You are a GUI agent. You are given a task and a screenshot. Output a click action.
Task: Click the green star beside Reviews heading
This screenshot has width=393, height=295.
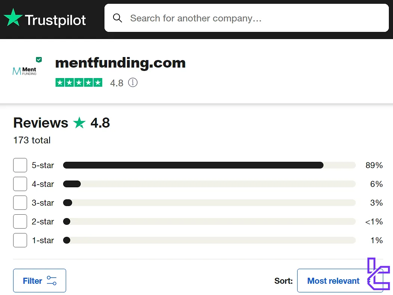(x=79, y=122)
